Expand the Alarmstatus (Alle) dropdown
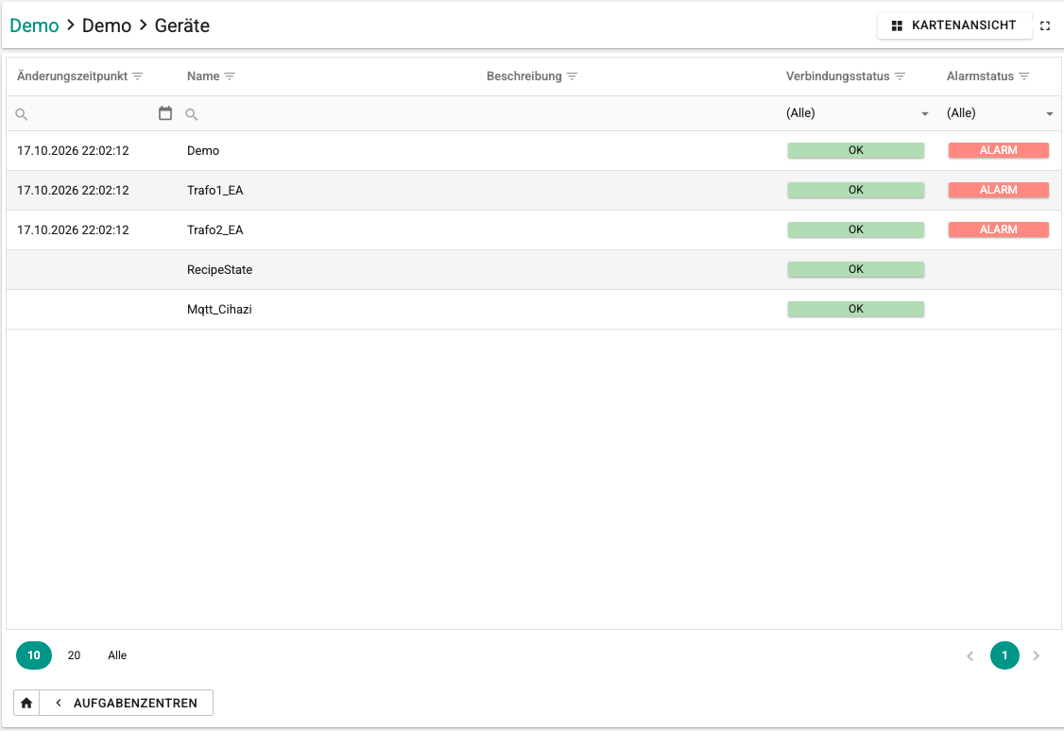 1000,113
